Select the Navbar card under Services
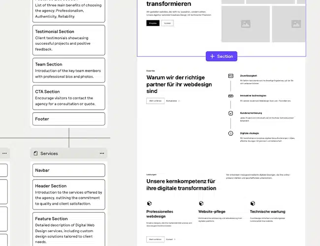 (x=69, y=170)
